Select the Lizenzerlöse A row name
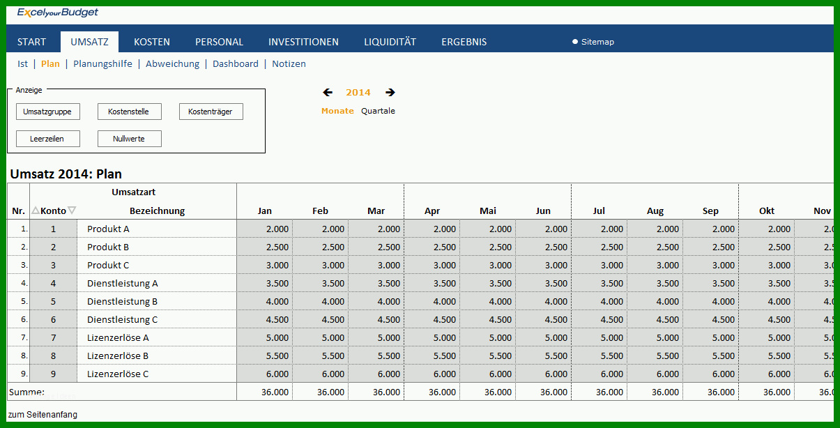 (118, 337)
